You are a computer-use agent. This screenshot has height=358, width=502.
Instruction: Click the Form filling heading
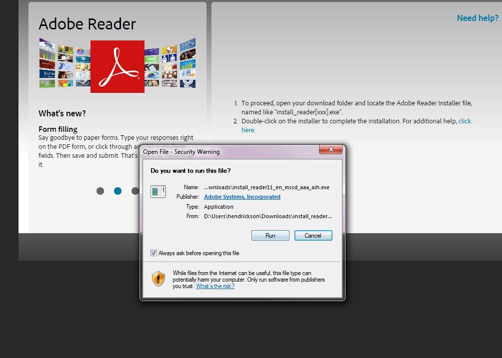pos(58,129)
